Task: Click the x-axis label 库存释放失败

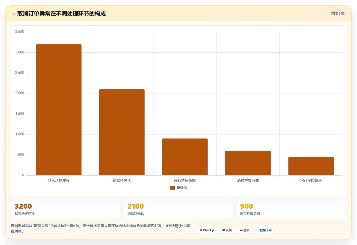Action: 185,181
